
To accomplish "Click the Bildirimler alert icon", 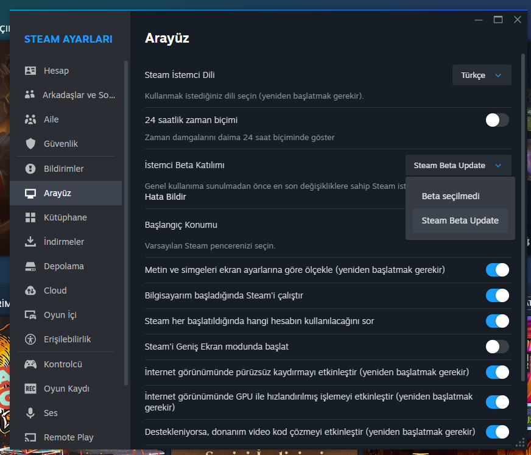I will tap(30, 168).
